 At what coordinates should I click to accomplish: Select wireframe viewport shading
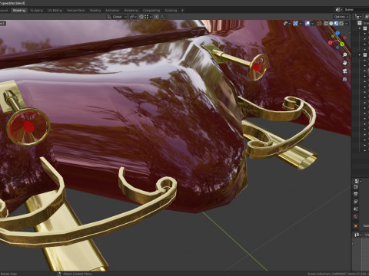(x=326, y=24)
